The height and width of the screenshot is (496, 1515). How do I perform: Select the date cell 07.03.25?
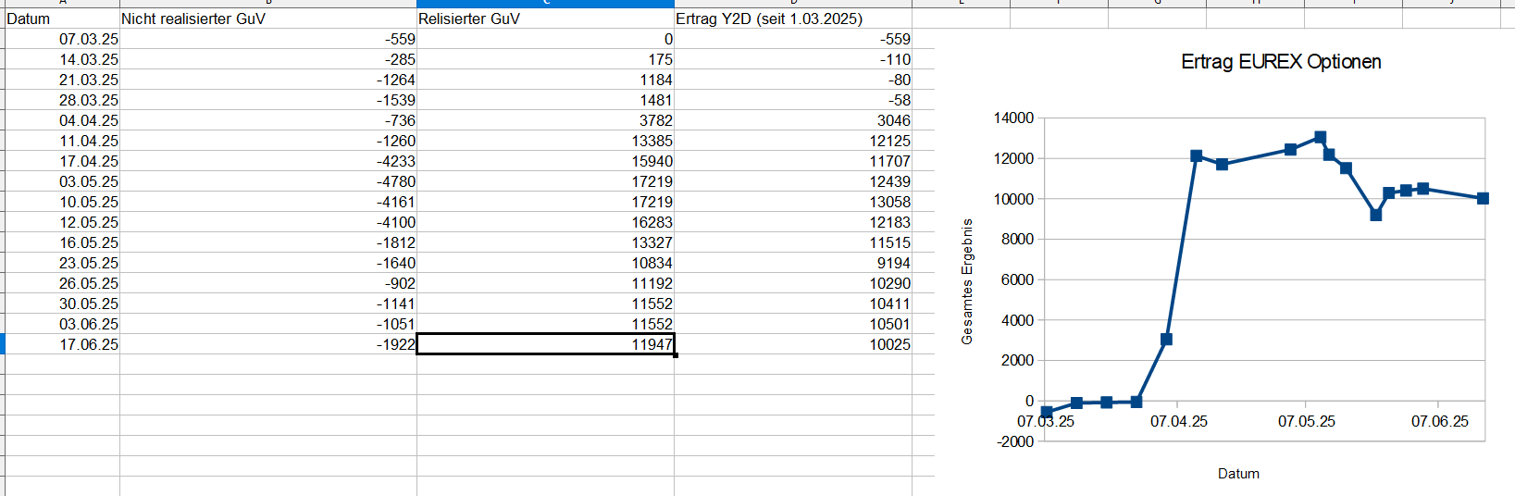click(89, 39)
